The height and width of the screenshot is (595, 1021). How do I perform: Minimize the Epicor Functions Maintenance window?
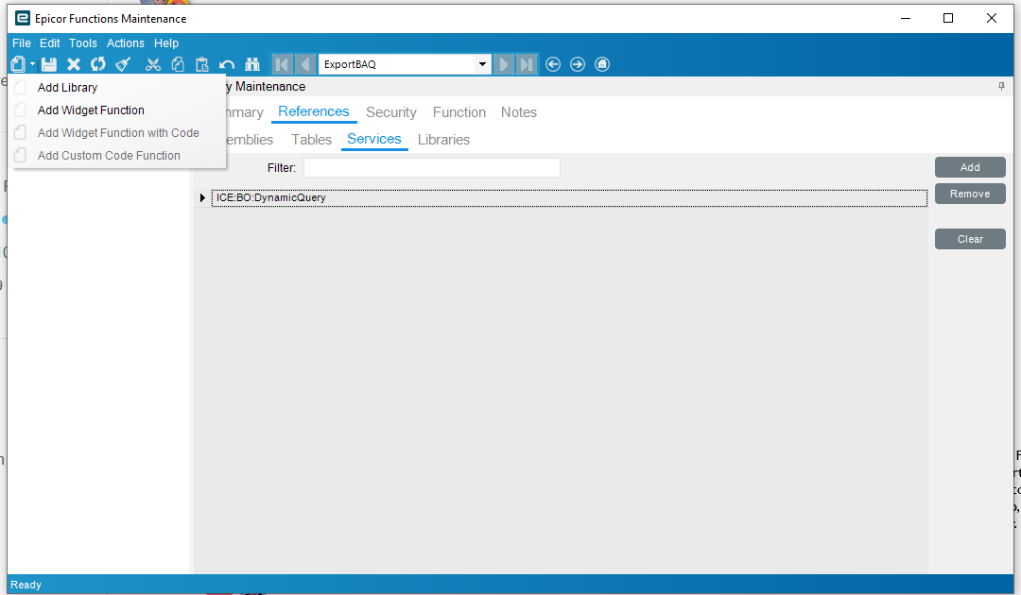[906, 18]
